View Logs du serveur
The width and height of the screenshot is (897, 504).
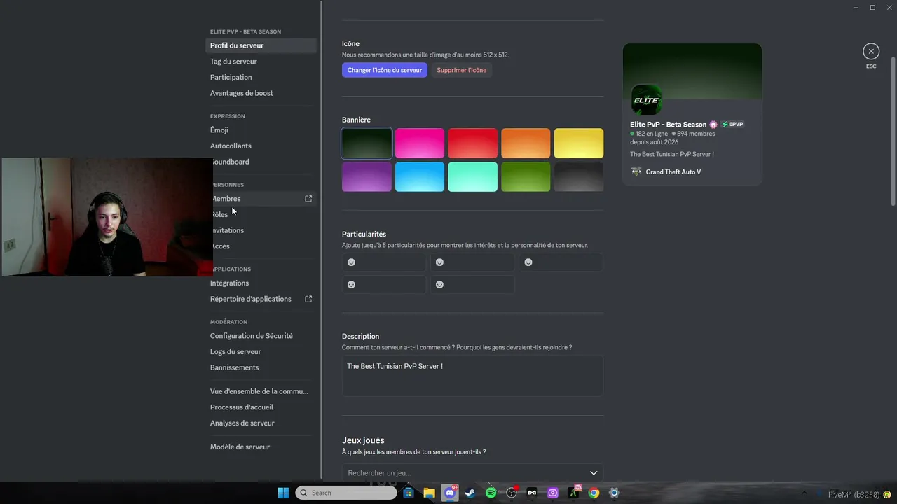point(261,351)
